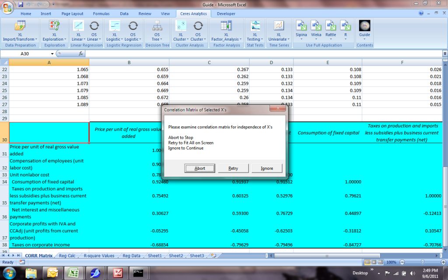448x280 pixels.
Task: Launch the Weka application
Action: pyautogui.click(x=316, y=30)
